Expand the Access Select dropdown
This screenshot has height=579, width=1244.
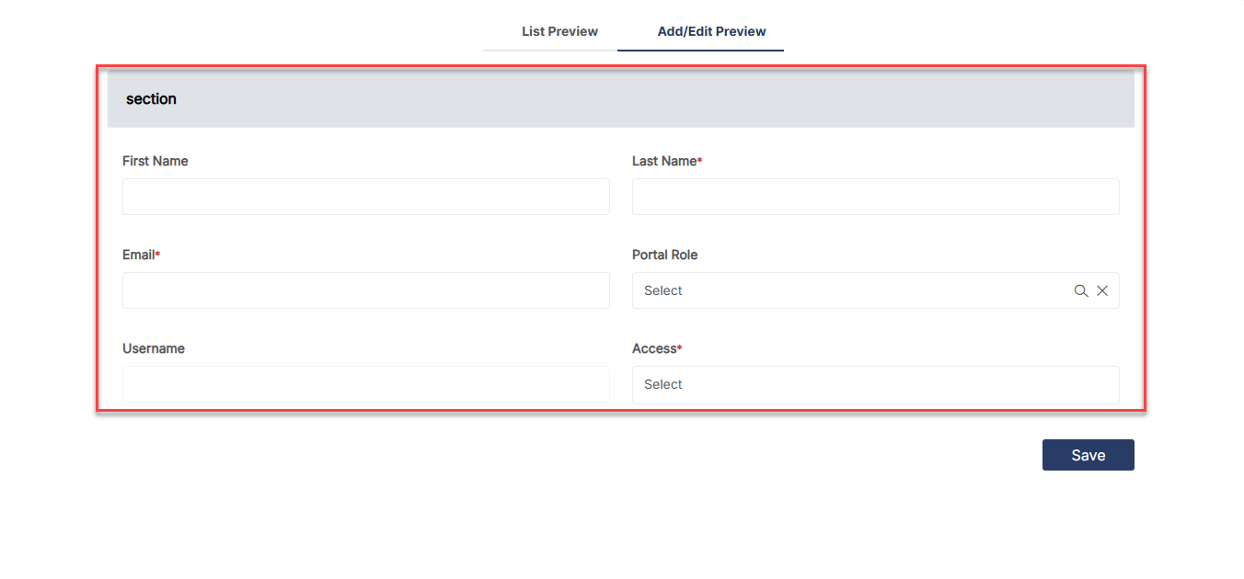pos(874,384)
